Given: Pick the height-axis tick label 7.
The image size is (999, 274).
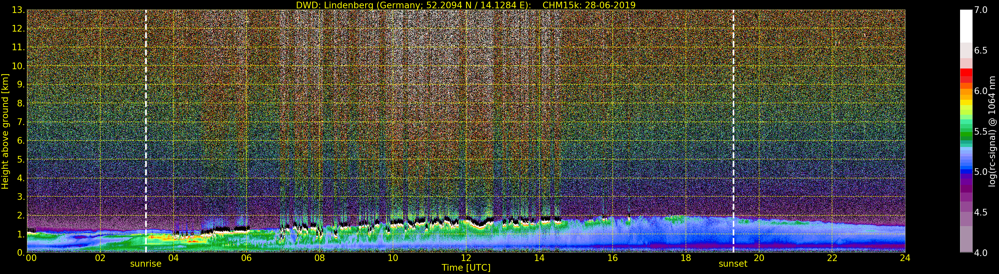Looking at the screenshot, I should 20,122.
